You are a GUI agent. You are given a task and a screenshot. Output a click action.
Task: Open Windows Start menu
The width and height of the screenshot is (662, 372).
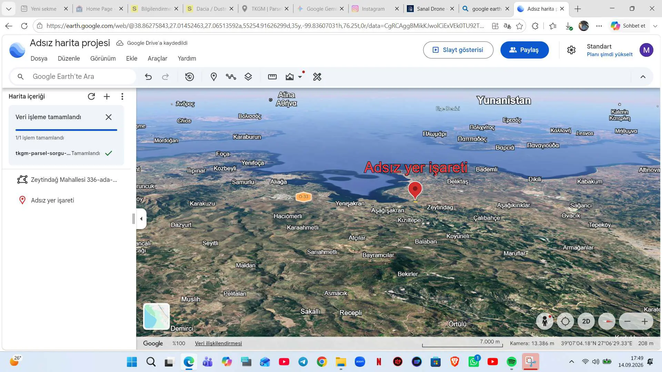coord(132,362)
